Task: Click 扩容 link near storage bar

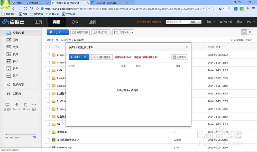Action: (x=34, y=137)
